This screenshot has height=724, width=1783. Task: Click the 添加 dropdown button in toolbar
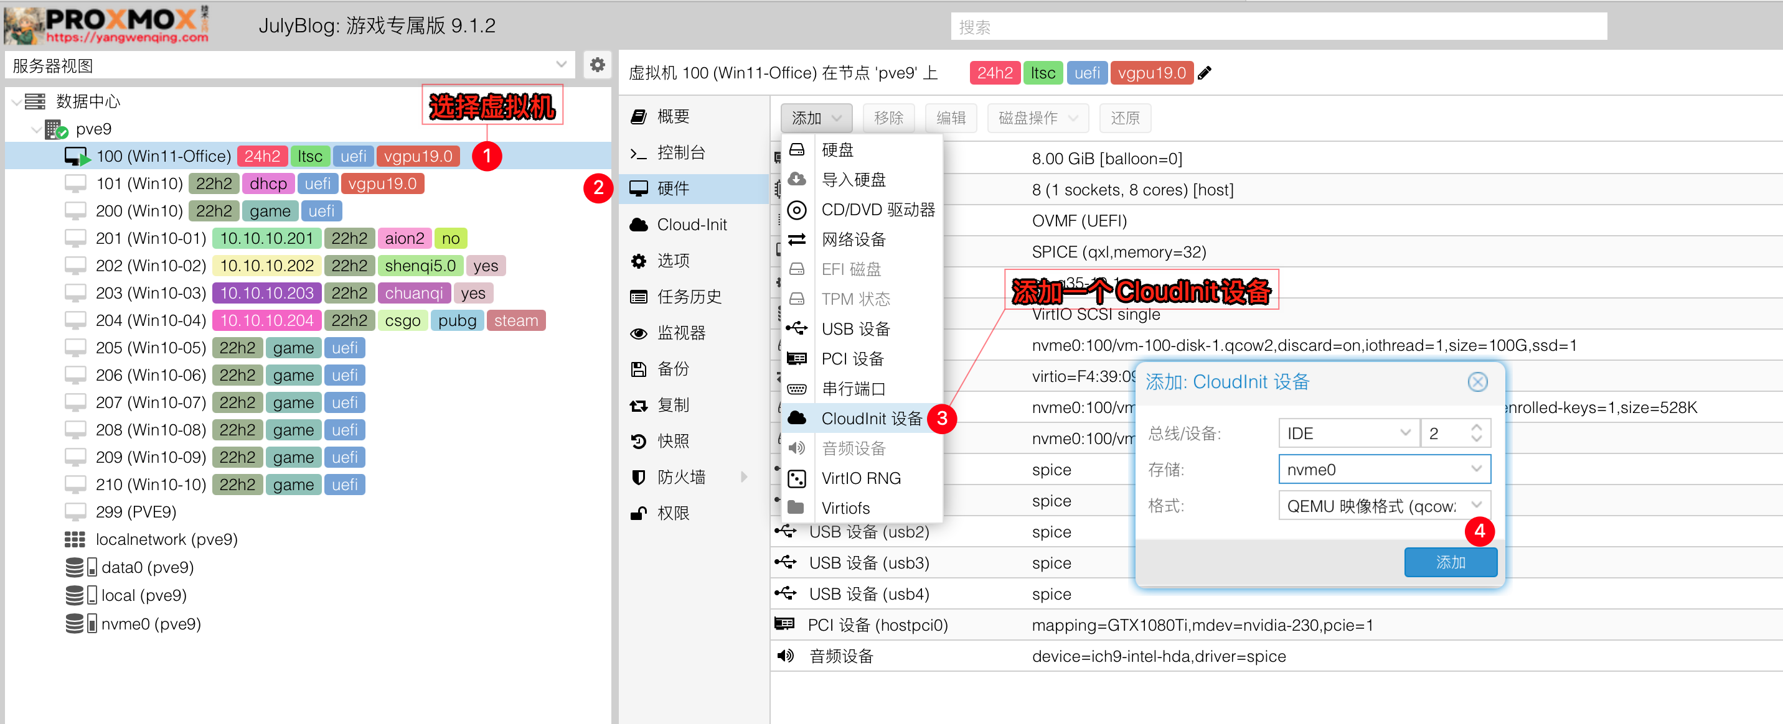pyautogui.click(x=816, y=118)
